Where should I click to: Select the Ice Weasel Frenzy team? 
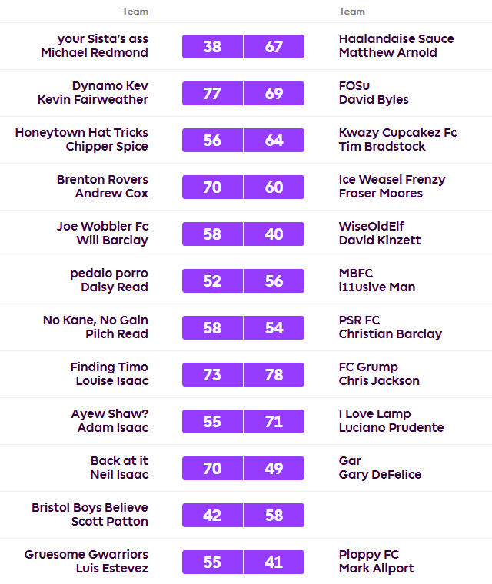click(392, 180)
